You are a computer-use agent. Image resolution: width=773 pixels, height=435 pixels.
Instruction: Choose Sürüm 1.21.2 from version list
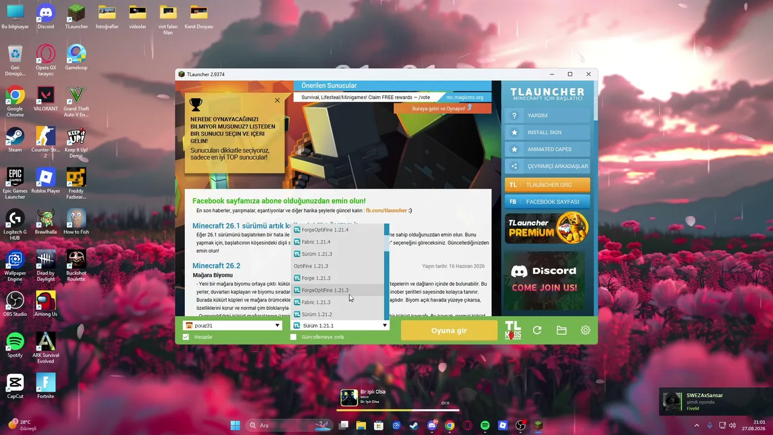coord(338,314)
